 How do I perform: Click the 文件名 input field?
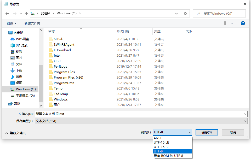click(x=141, y=114)
